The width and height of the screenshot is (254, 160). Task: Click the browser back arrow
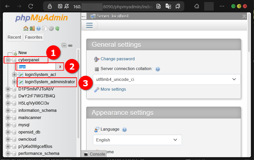point(7,6)
